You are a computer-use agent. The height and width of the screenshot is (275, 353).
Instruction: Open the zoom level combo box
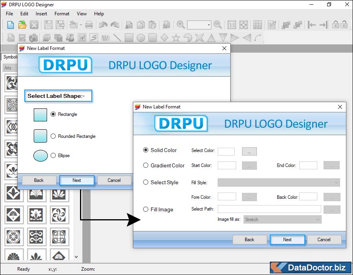(199, 25)
